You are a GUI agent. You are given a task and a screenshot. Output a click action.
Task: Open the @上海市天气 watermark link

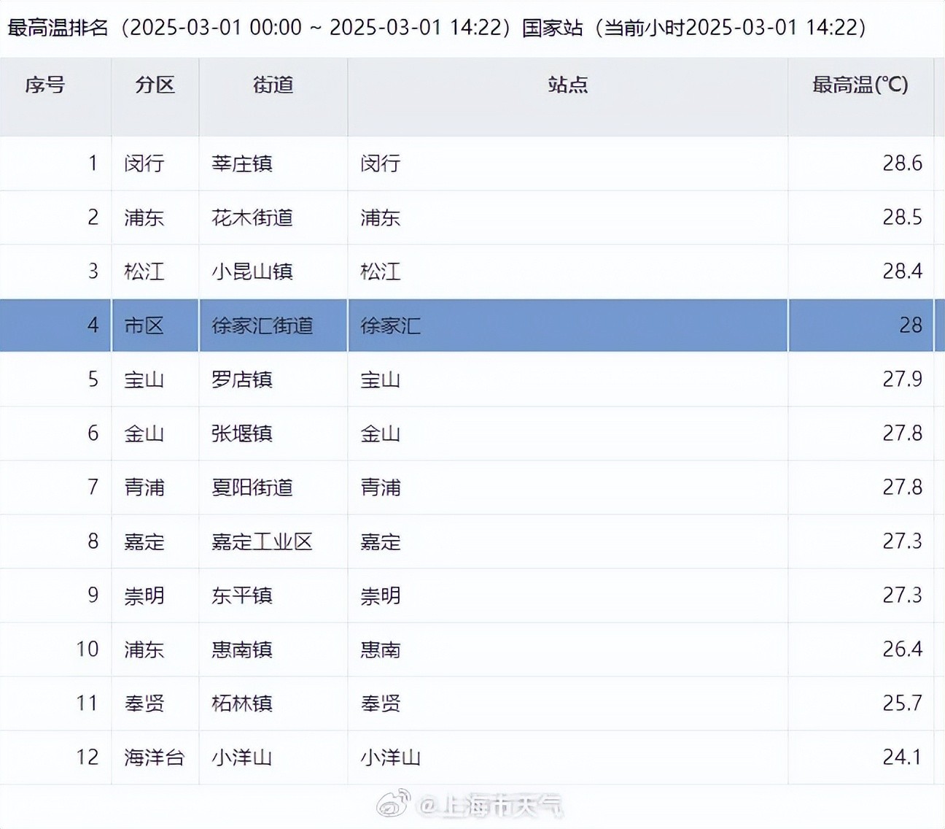[490, 806]
